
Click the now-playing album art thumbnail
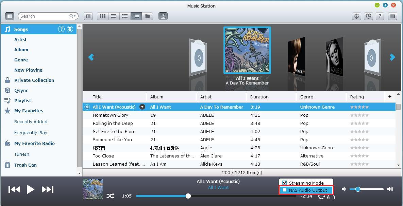pyautogui.click(x=93, y=189)
